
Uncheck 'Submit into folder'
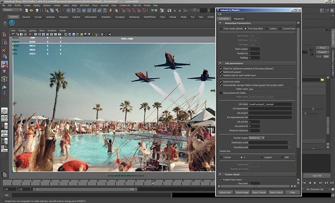(221, 82)
